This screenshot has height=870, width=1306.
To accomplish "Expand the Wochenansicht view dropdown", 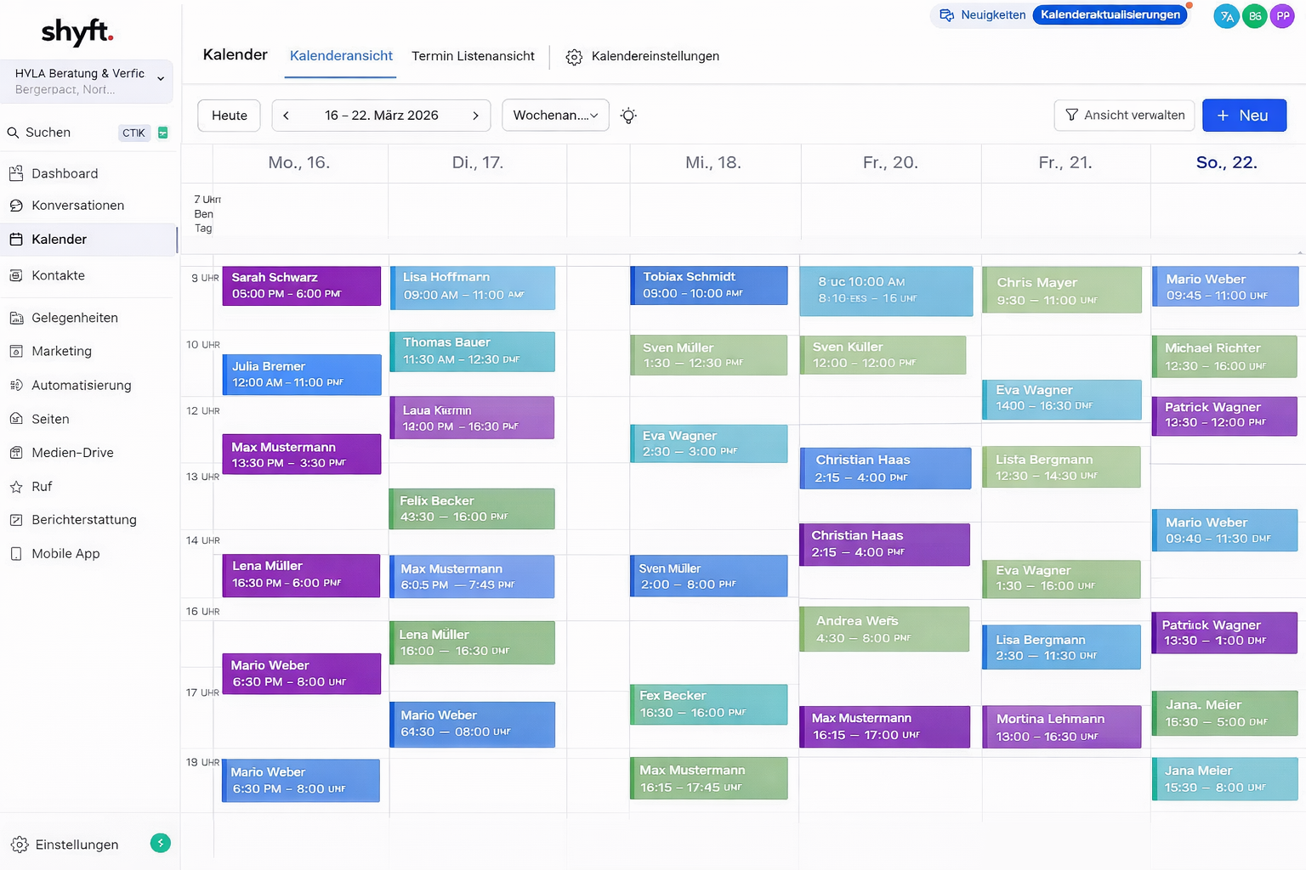I will tap(555, 116).
